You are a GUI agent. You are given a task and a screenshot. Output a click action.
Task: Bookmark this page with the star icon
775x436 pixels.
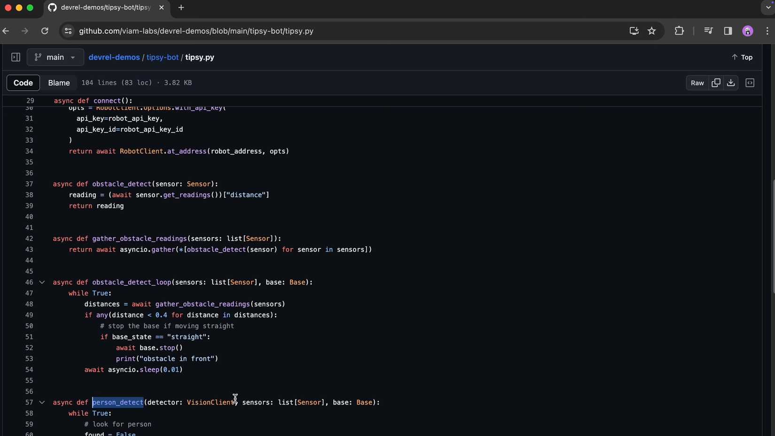[651, 31]
